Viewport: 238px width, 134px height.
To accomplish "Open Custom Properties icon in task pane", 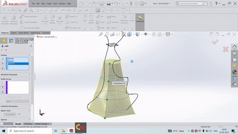I will pyautogui.click(x=234, y=78).
